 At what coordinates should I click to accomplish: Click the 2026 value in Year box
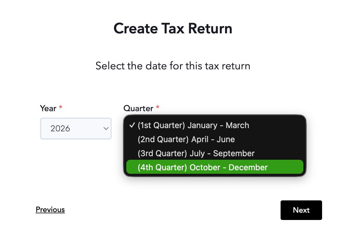pyautogui.click(x=60, y=128)
